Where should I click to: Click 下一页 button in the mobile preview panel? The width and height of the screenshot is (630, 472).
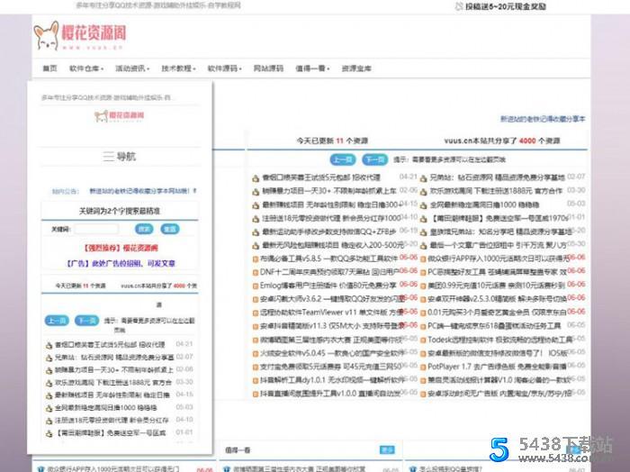click(x=86, y=321)
